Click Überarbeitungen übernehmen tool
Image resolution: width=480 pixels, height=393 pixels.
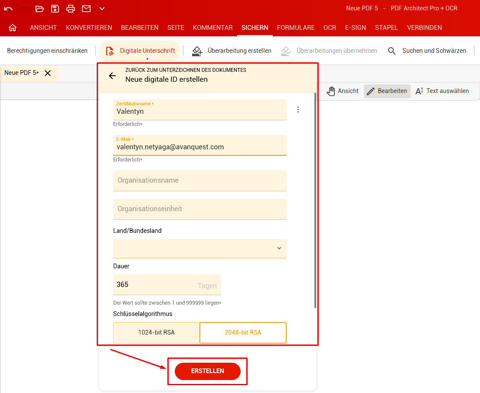[329, 51]
